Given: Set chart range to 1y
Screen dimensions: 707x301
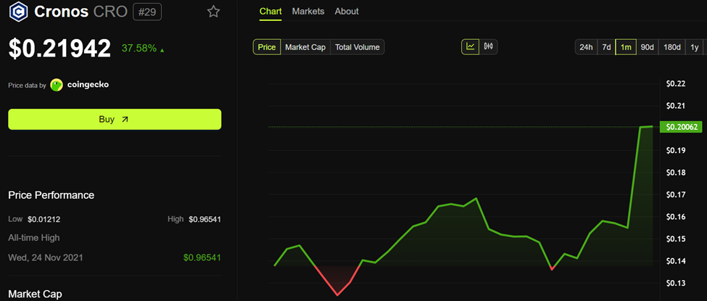Looking at the screenshot, I should point(695,47).
